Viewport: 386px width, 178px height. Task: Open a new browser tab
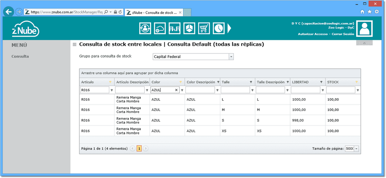(x=188, y=13)
